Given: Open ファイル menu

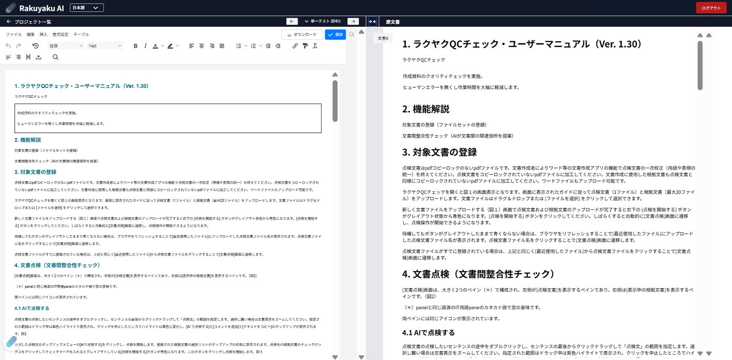Looking at the screenshot, I should click(14, 35).
